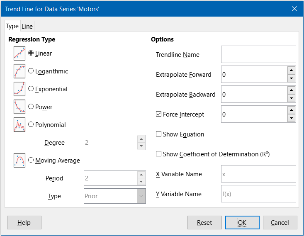Click the Exponential regression curve icon
Screen dimensions: 304x236
click(x=19, y=89)
